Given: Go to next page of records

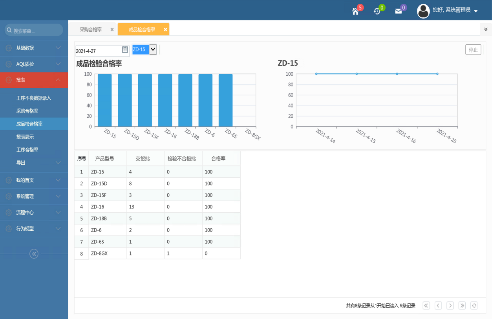Looking at the screenshot, I should [450, 306].
